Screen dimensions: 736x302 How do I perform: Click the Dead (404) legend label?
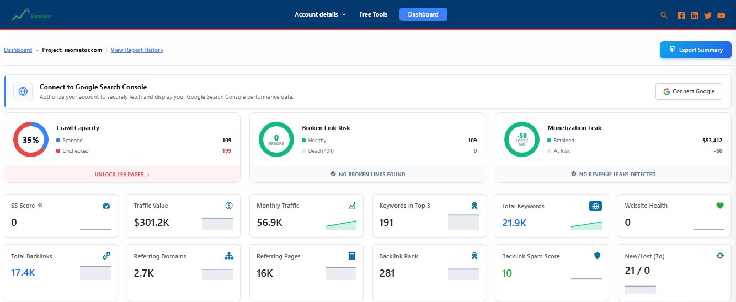pyautogui.click(x=321, y=151)
